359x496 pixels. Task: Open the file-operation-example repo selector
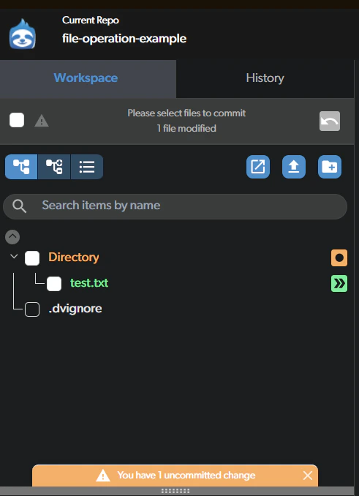click(124, 39)
